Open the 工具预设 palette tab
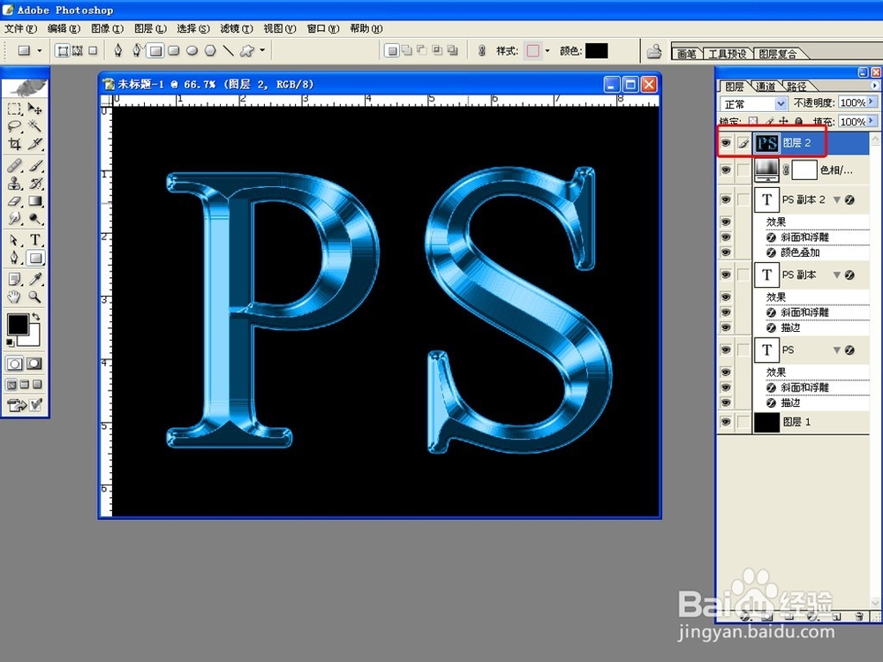 click(724, 53)
